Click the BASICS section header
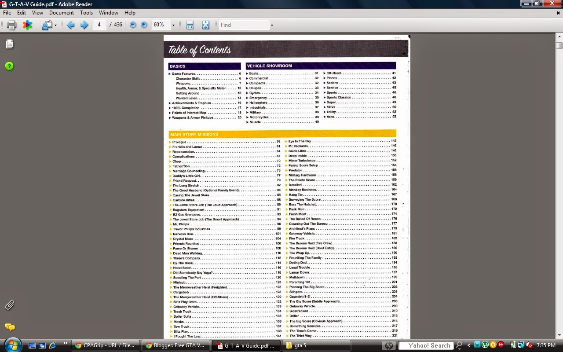Image resolution: width=563 pixels, height=352 pixels. pos(205,66)
